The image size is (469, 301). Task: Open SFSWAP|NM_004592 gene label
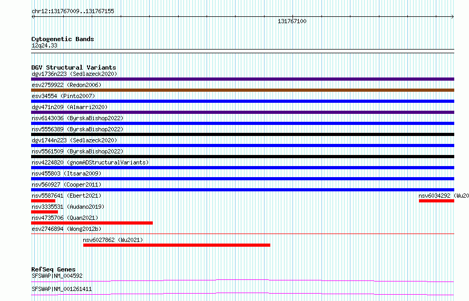(x=57, y=276)
